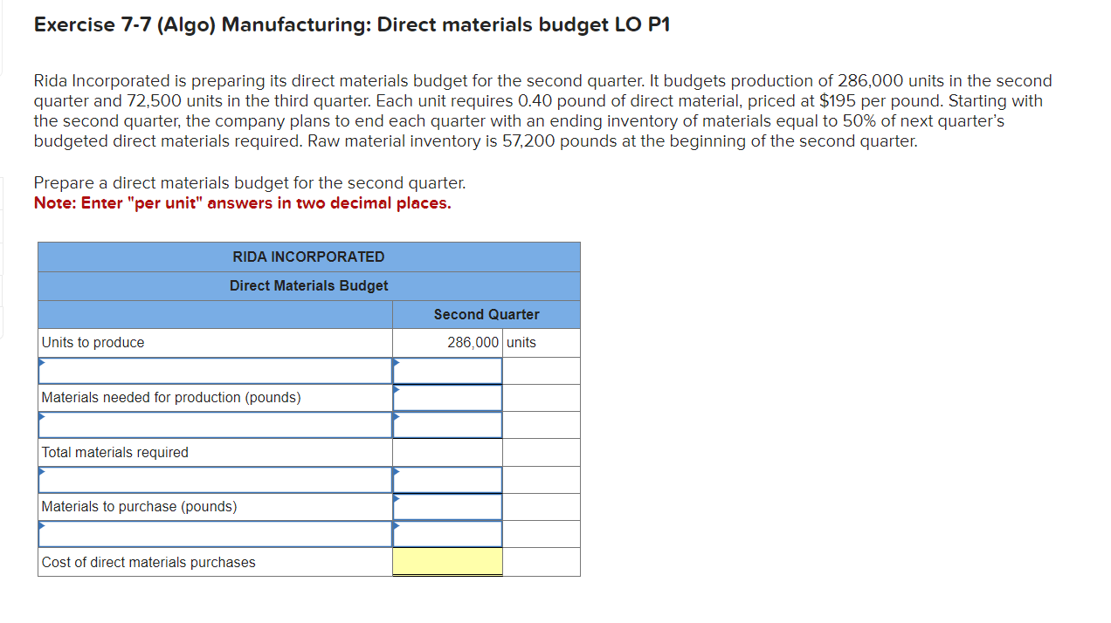1111x623 pixels.
Task: Click the yellow Cost of direct materials purchases cell
Action: [x=447, y=561]
